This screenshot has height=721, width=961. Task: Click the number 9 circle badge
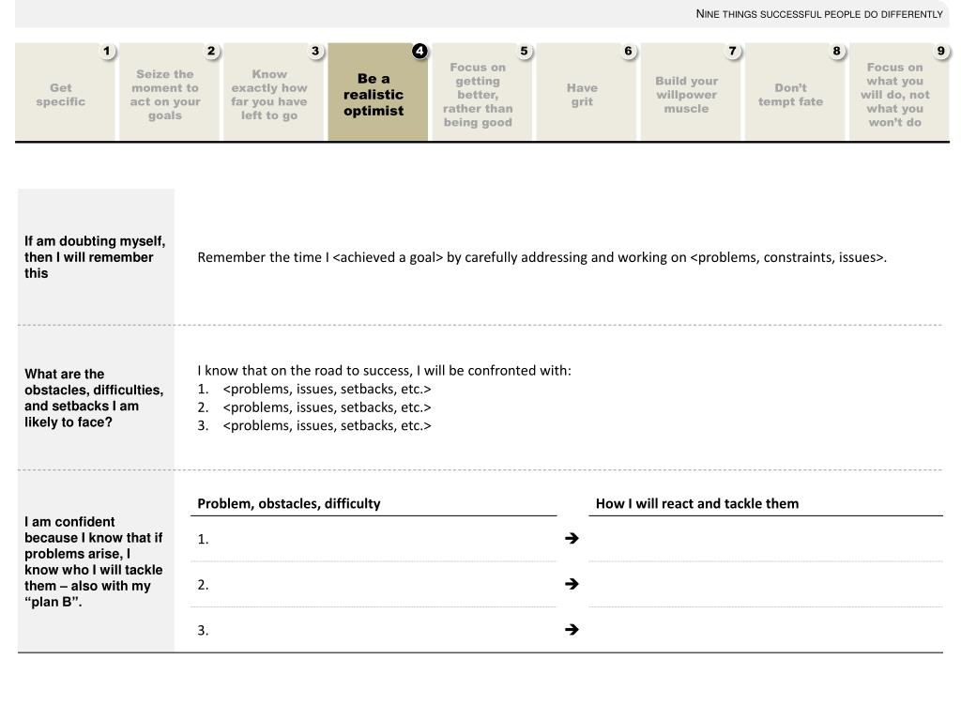[940, 51]
